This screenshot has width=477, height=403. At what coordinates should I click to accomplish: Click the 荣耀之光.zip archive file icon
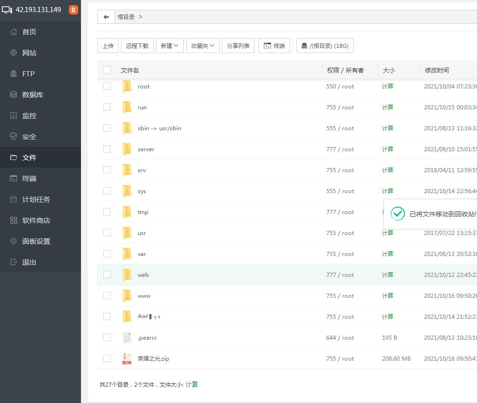click(x=127, y=358)
